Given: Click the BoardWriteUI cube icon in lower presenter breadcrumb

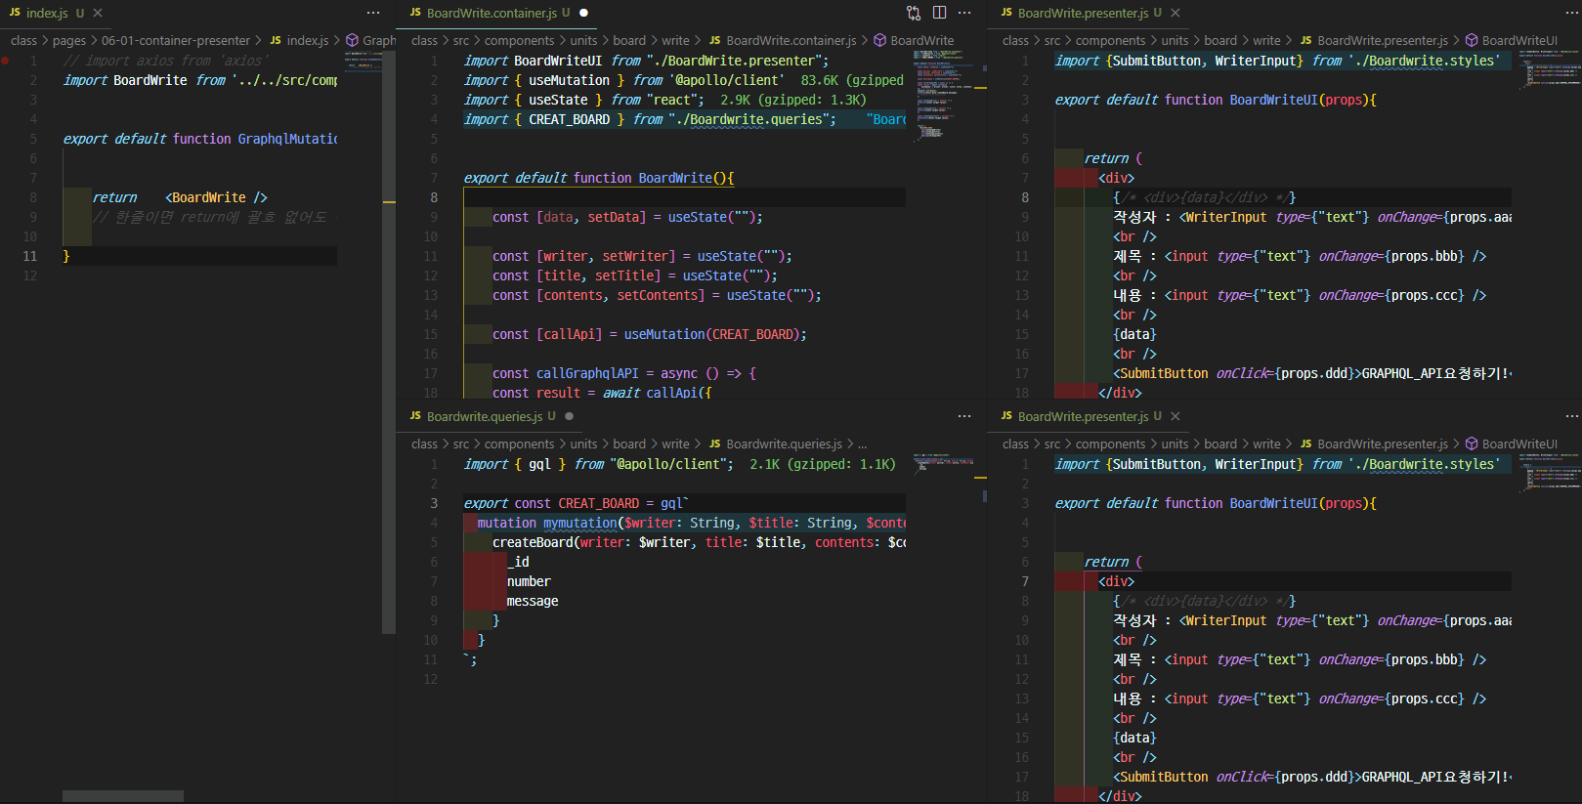Looking at the screenshot, I should tap(1472, 444).
